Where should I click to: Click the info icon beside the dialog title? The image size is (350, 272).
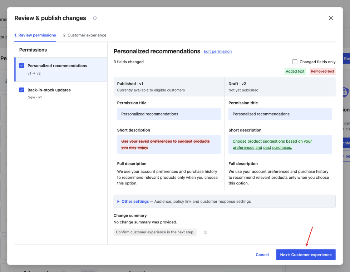click(95, 18)
